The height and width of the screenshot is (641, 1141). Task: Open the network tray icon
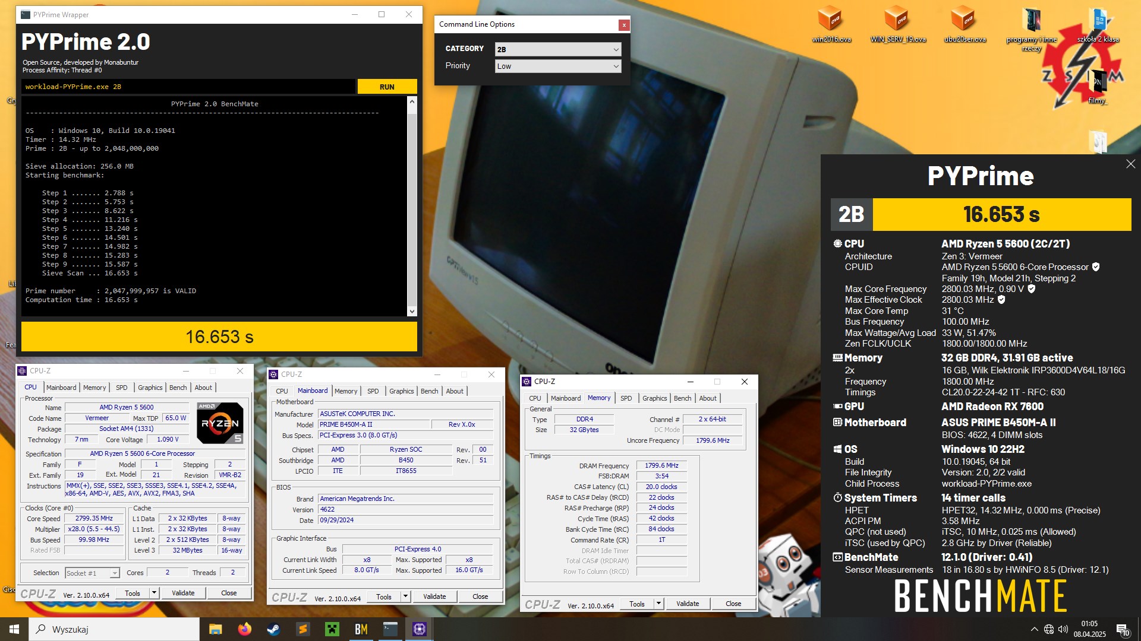[1049, 629]
